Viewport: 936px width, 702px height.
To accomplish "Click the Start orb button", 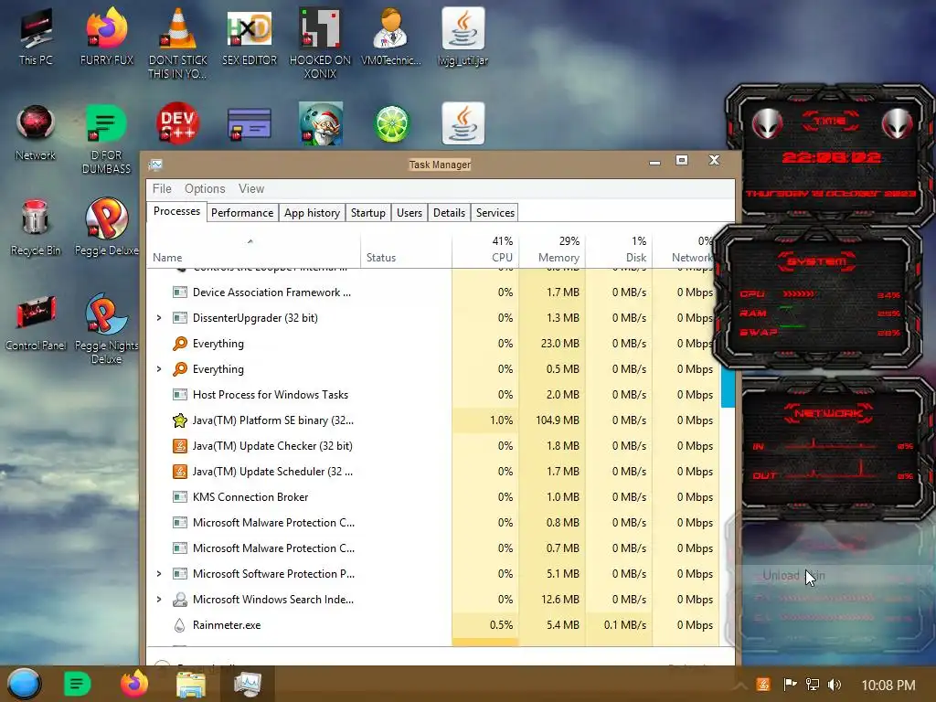I will point(24,684).
